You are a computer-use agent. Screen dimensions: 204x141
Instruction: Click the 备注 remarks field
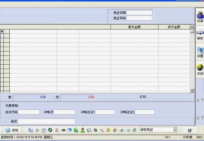click(46, 122)
